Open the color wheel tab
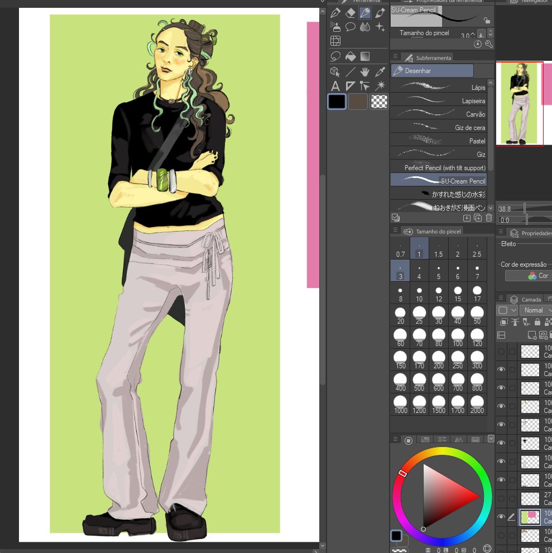 coord(409,440)
